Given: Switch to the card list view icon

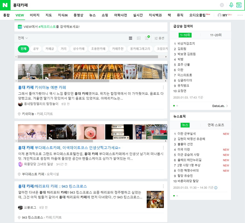Looking at the screenshot, I should pyautogui.click(x=131, y=38).
